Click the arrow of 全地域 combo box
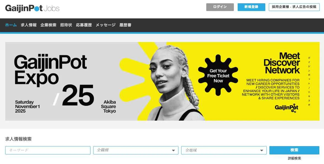 click(262, 151)
